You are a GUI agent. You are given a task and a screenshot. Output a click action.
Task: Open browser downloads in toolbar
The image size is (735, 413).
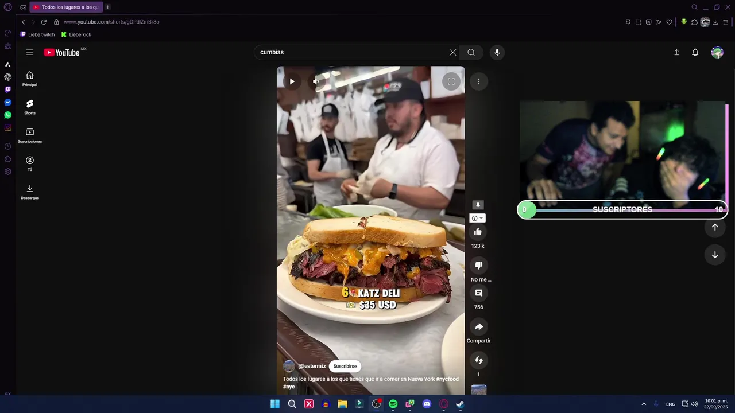coord(715,22)
